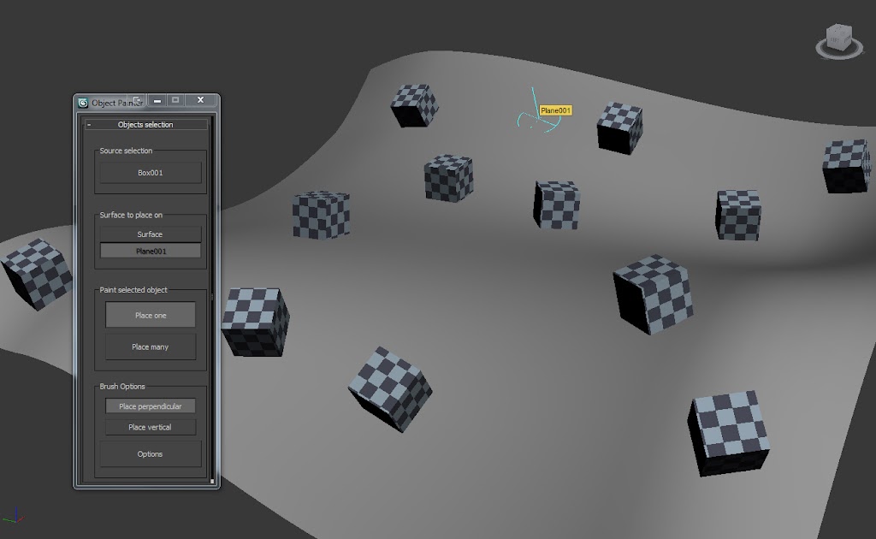Click the Surface pick button

click(x=151, y=234)
